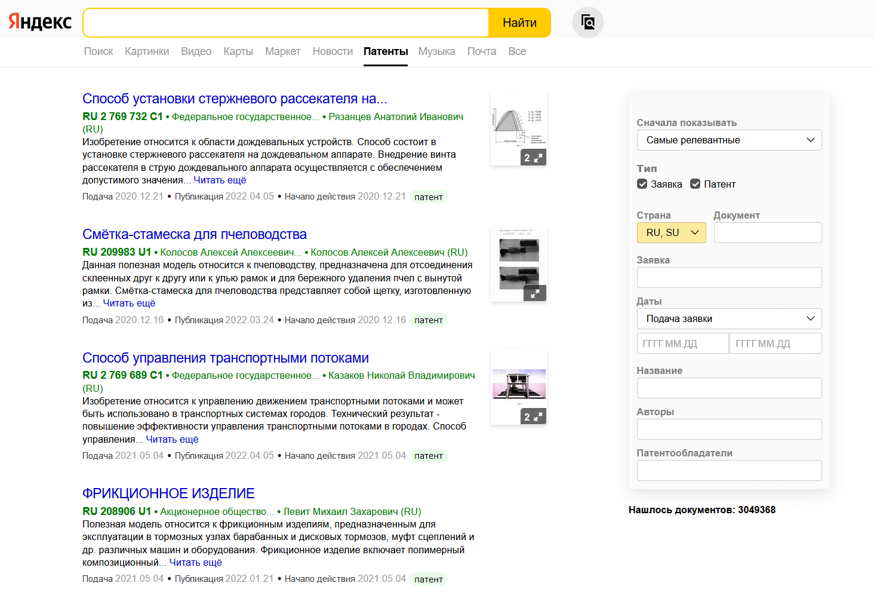Screen dimensions: 874x595
Task: Expand the beekeeping brush patent images
Action: pyautogui.click(x=535, y=293)
